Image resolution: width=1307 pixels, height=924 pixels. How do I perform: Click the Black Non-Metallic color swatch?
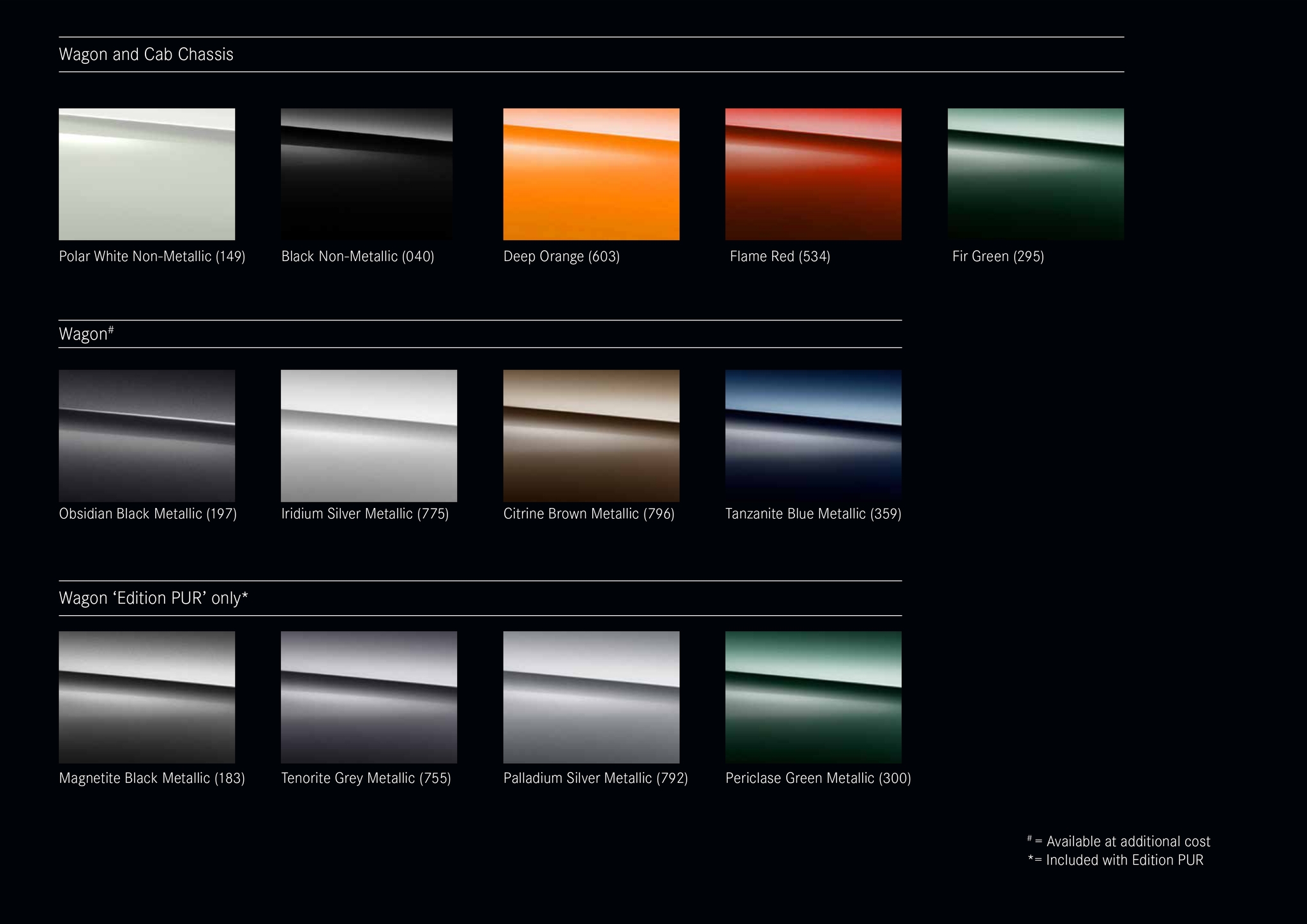click(x=366, y=174)
